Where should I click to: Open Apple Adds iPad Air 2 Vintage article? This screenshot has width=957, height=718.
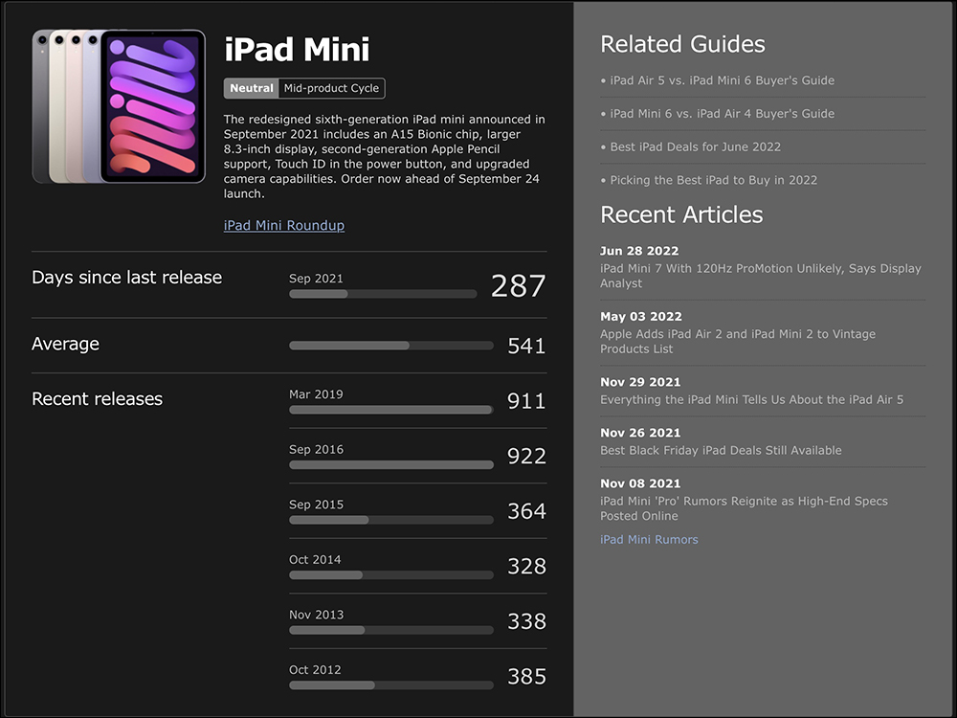tap(737, 342)
